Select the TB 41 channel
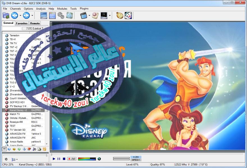 pos(24,39)
